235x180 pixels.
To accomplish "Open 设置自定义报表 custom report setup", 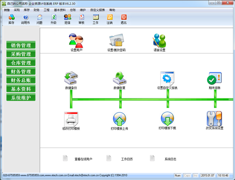I will [167, 79].
